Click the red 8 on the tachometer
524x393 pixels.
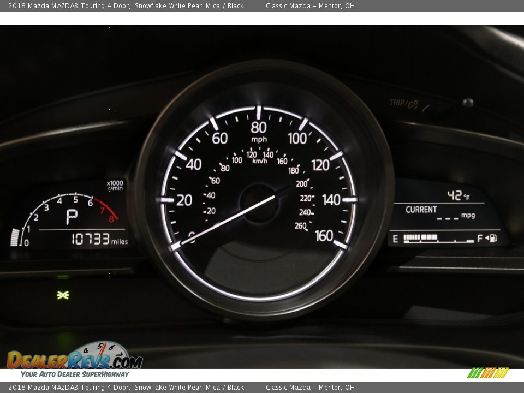click(111, 219)
